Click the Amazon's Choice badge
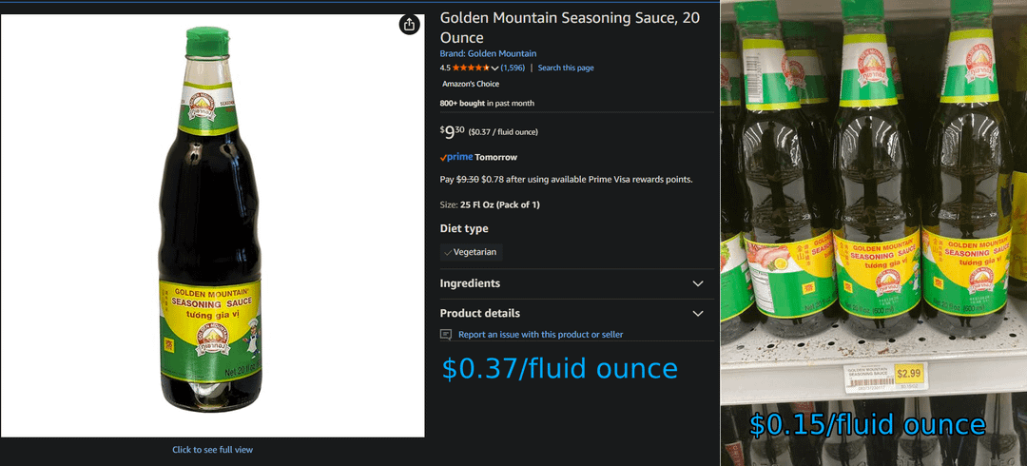The image size is (1027, 466). (x=471, y=84)
